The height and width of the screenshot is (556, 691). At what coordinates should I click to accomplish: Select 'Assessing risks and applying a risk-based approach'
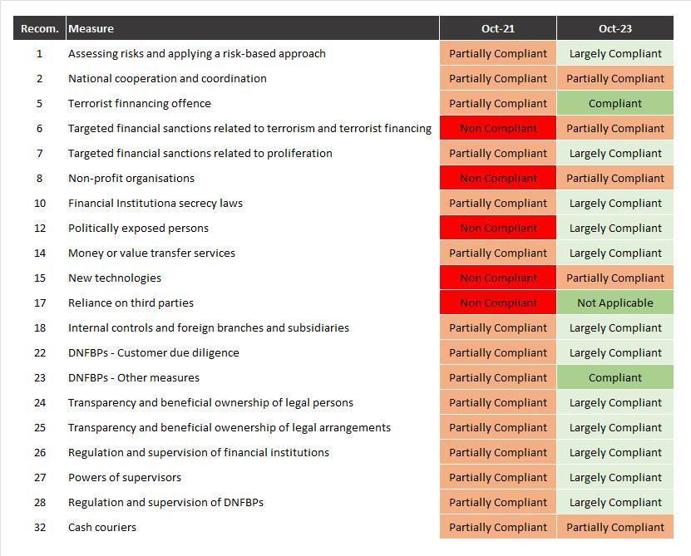[197, 53]
